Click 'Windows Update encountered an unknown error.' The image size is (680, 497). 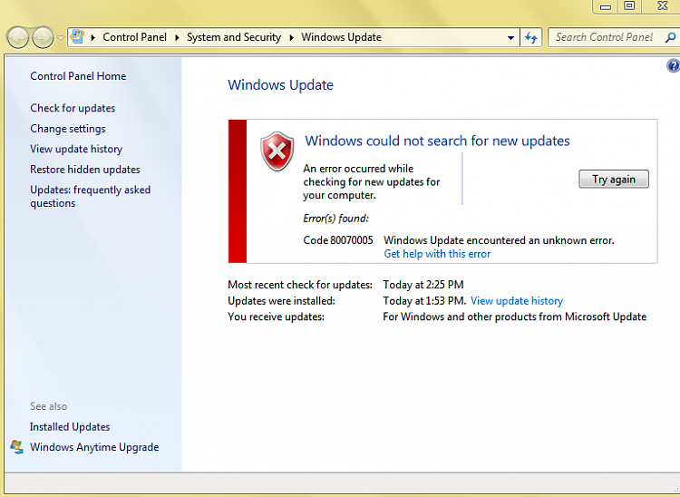point(500,240)
